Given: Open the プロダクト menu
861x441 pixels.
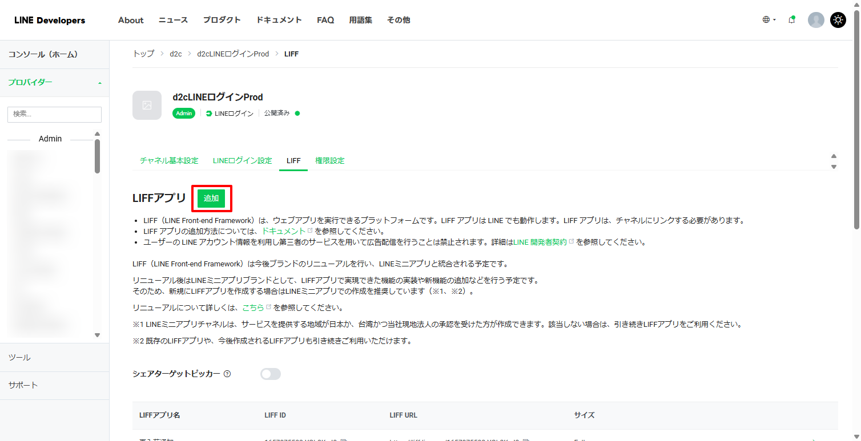Looking at the screenshot, I should point(222,20).
